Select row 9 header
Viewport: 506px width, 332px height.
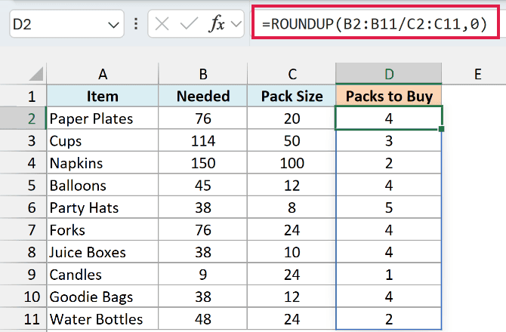pyautogui.click(x=23, y=274)
